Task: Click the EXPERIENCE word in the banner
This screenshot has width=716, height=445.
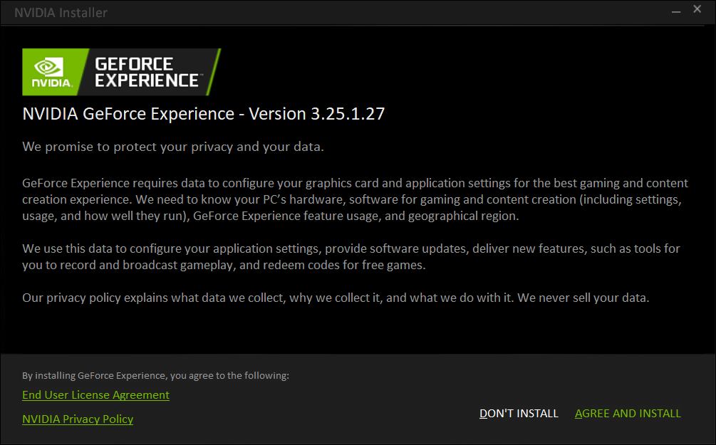Action: (148, 80)
